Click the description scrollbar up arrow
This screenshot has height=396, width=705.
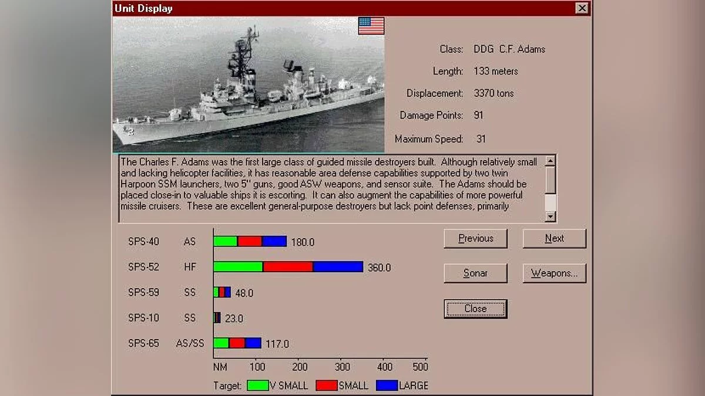point(550,161)
